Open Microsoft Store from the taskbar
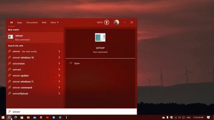Image resolution: width=214 pixels, height=120 pixels. pyautogui.click(x=22, y=117)
